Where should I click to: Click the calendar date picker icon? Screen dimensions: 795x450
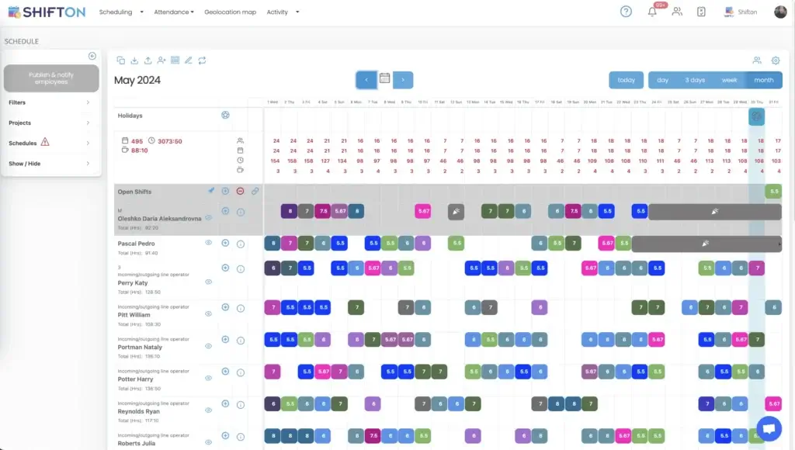pyautogui.click(x=384, y=79)
